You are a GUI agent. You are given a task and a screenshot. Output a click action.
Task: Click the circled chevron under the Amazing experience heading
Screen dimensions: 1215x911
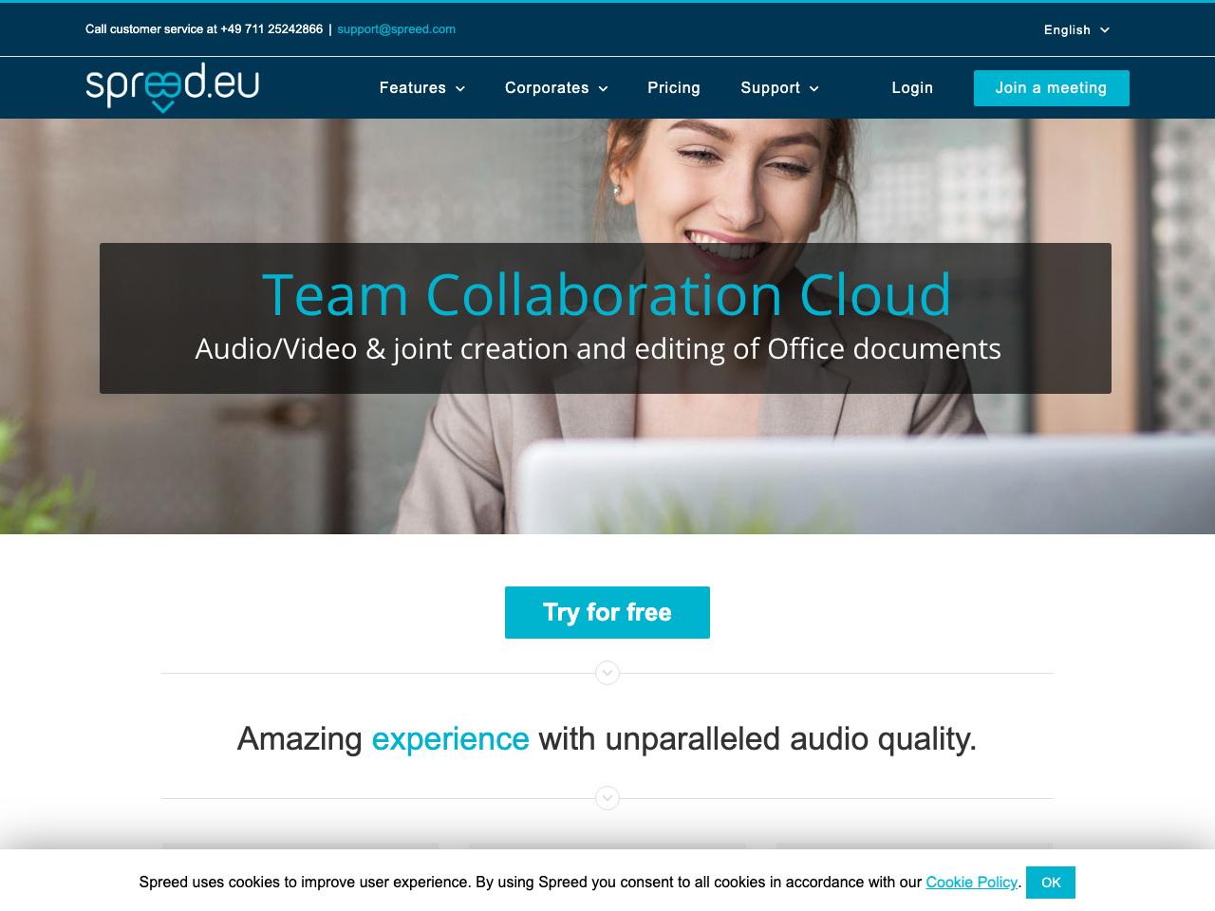pos(607,798)
